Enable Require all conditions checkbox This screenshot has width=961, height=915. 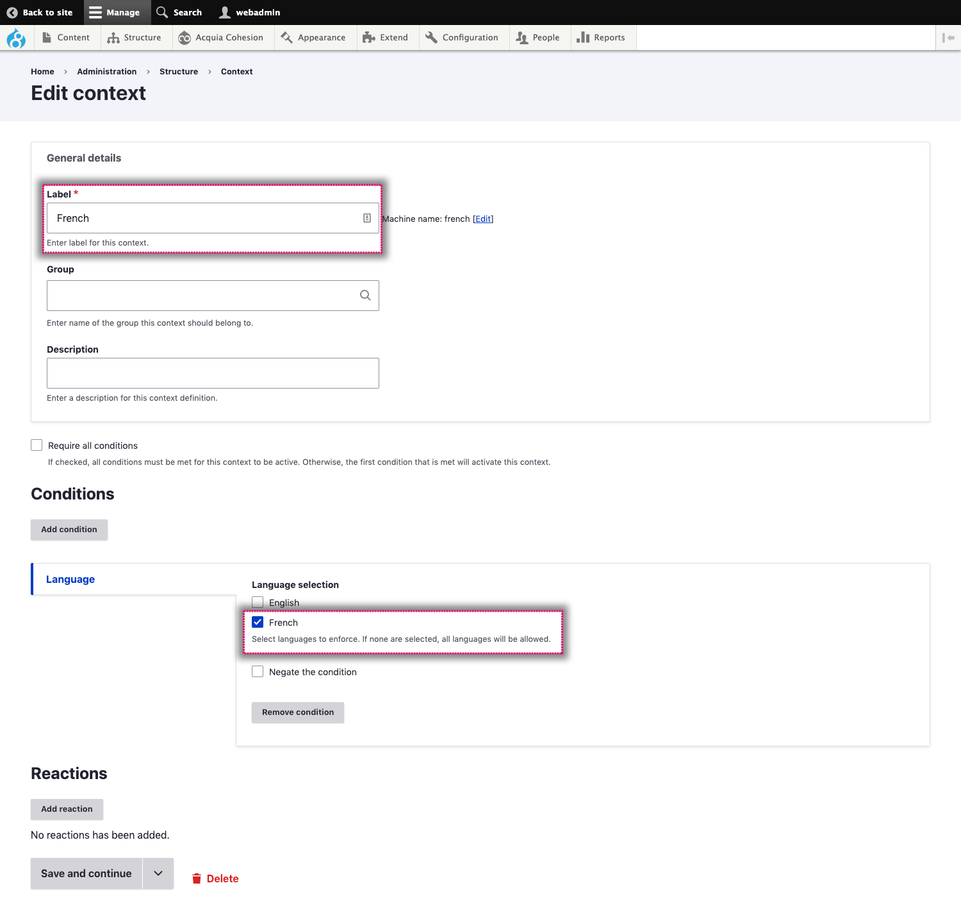pyautogui.click(x=37, y=445)
